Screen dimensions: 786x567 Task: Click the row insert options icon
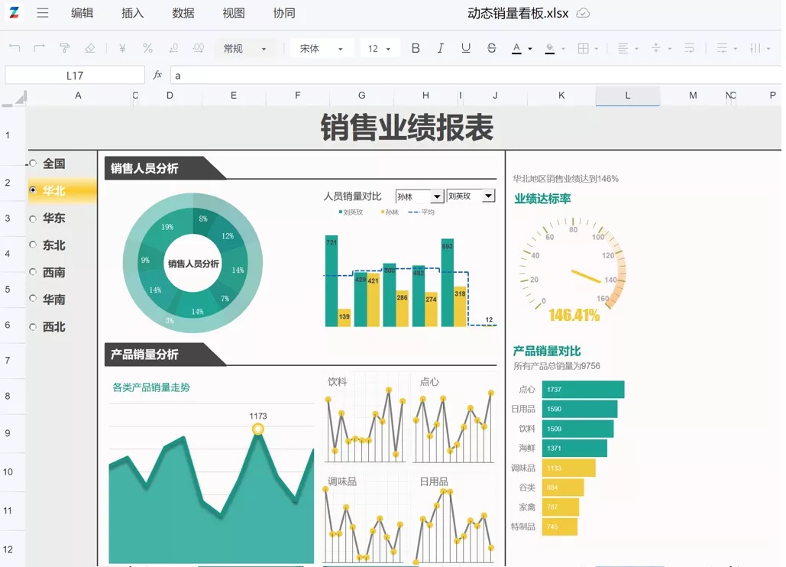(722, 48)
